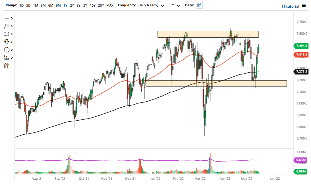Set range to 3M
Screen dimensions: 311x188
click(43, 6)
